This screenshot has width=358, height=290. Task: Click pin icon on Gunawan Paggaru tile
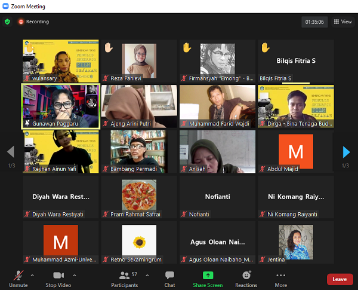tap(27, 123)
